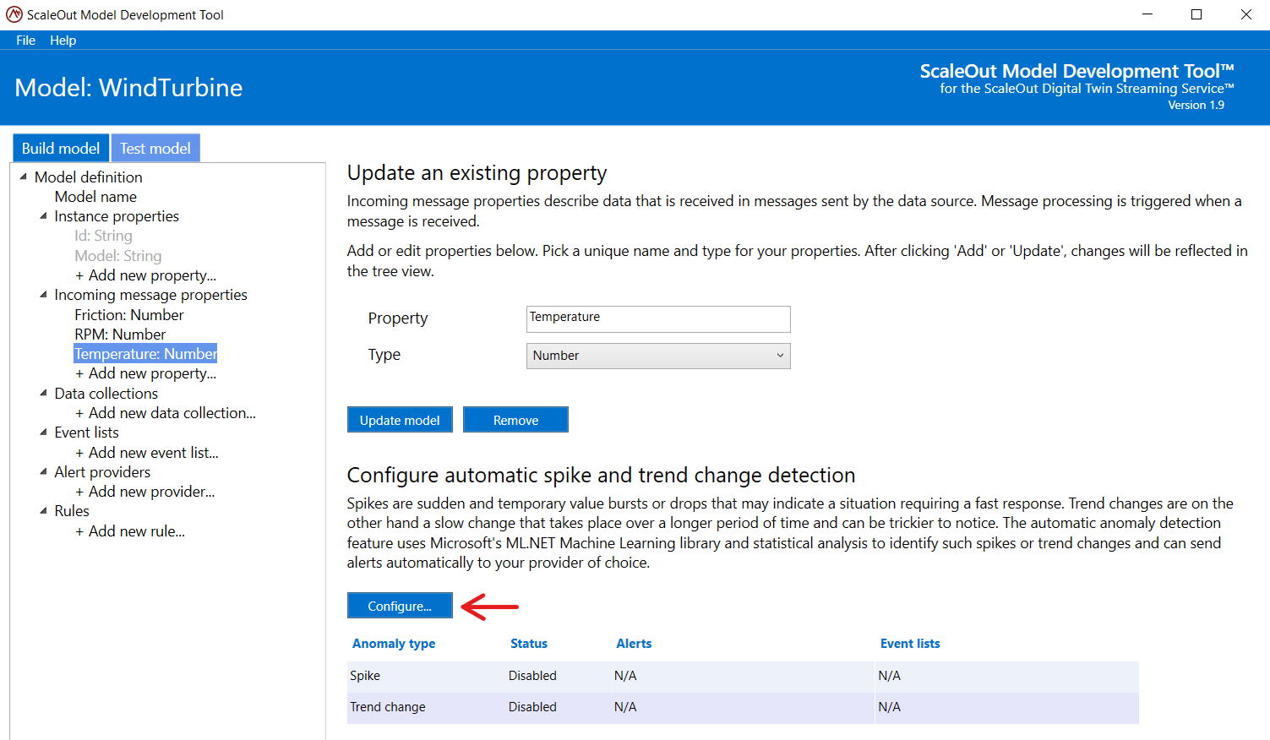Open the Type dropdown showing Number
This screenshot has height=740, width=1270.
(658, 356)
